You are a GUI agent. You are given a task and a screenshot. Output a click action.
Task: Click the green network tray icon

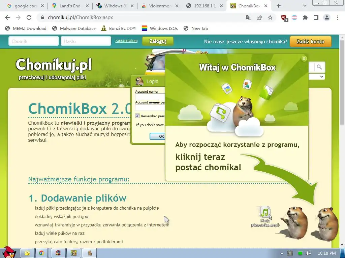[x=300, y=253]
